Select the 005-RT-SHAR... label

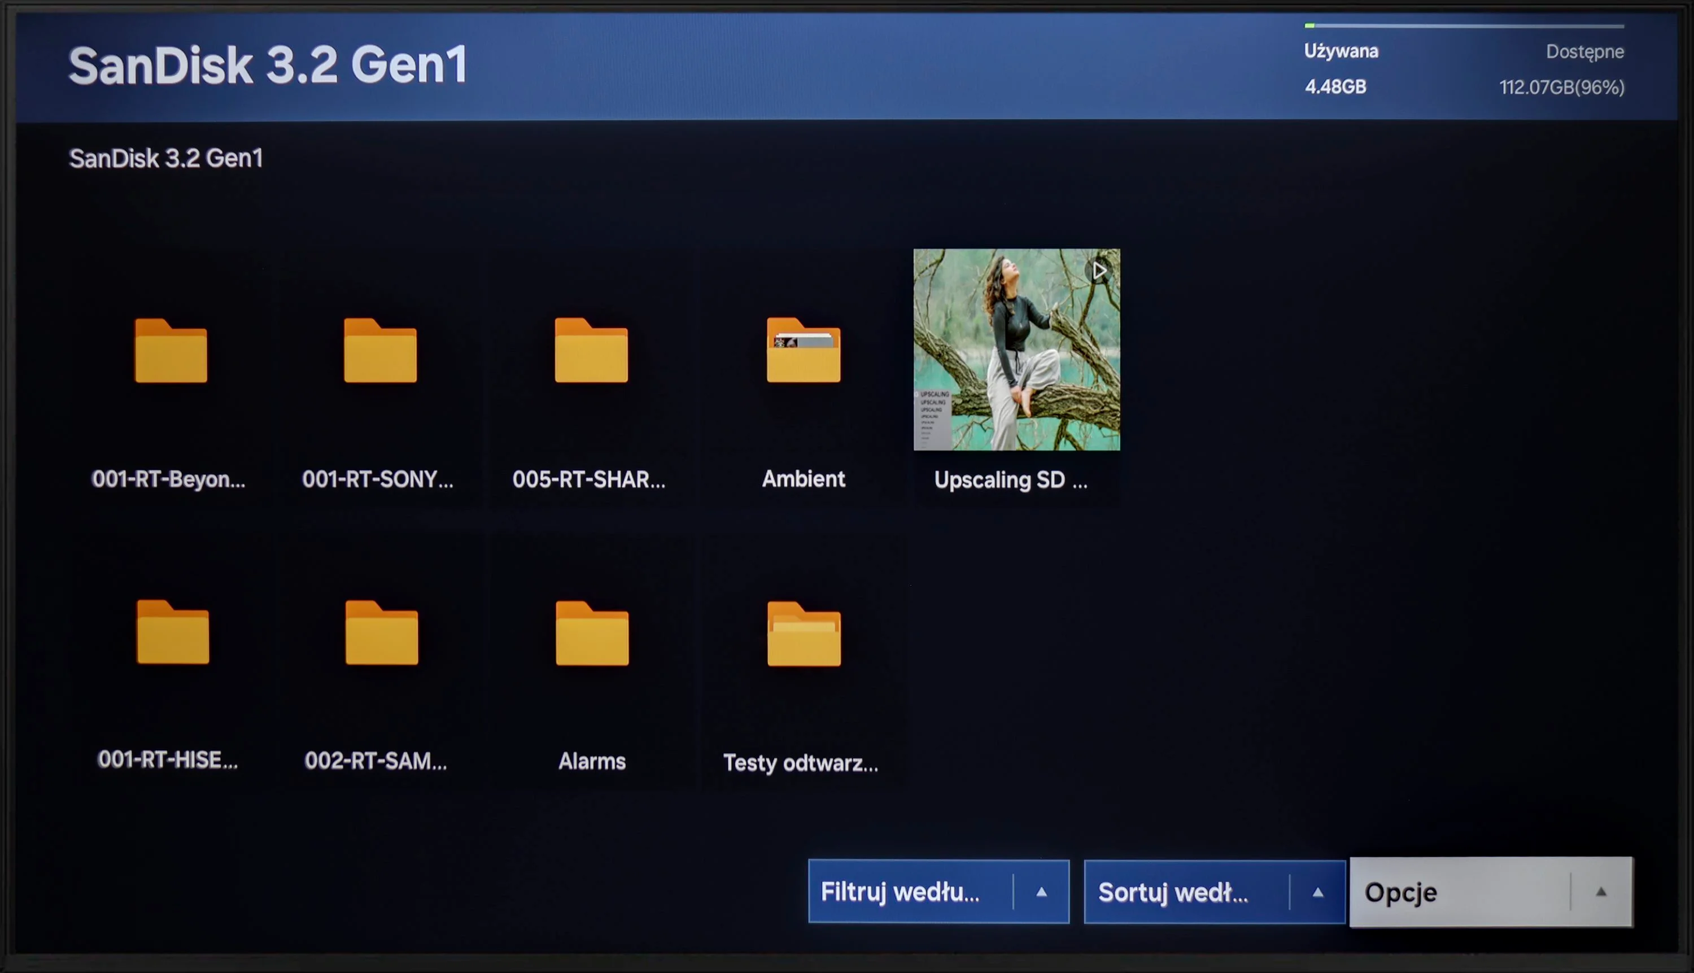point(589,479)
